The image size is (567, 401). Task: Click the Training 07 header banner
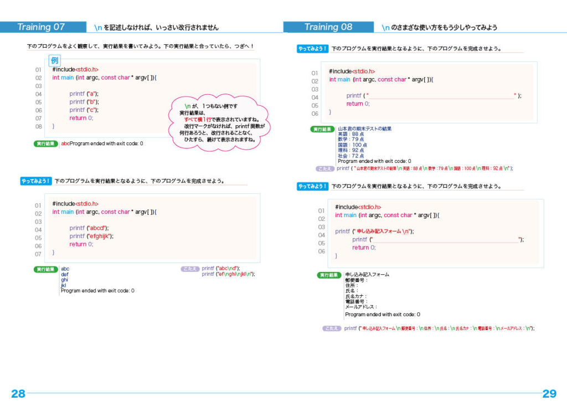(42, 27)
